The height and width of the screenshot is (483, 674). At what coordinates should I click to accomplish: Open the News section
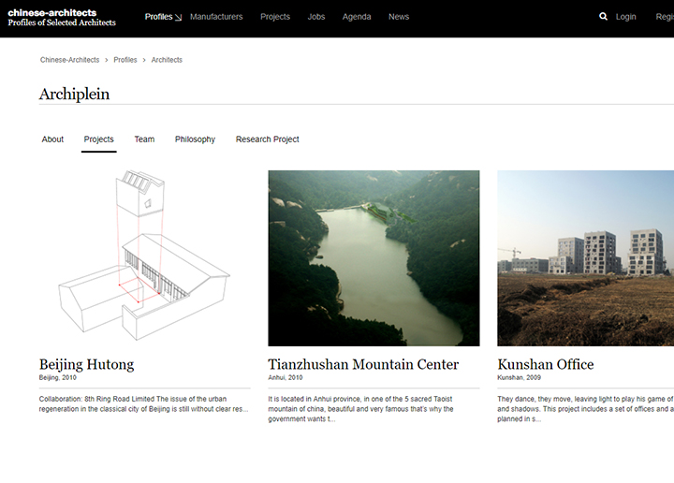coord(399,17)
